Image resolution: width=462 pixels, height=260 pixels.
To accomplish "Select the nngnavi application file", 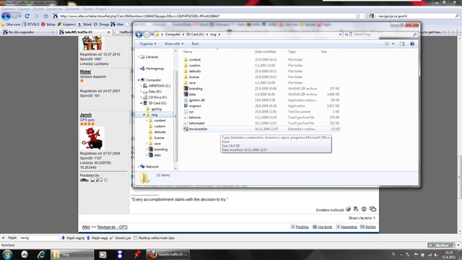I will [x=195, y=106].
